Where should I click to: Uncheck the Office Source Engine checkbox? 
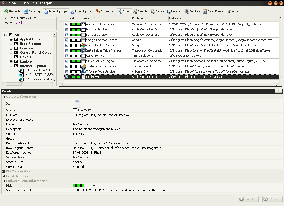tap(67, 61)
